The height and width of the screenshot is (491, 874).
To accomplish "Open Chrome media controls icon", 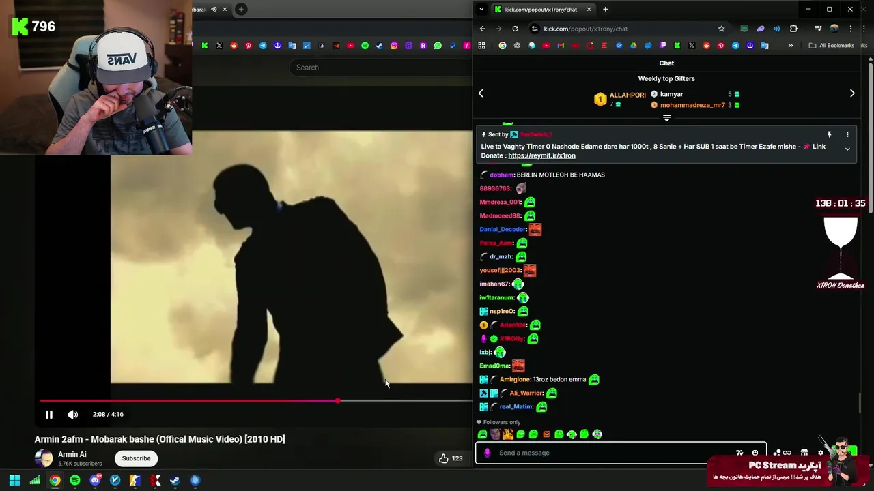I will point(818,29).
